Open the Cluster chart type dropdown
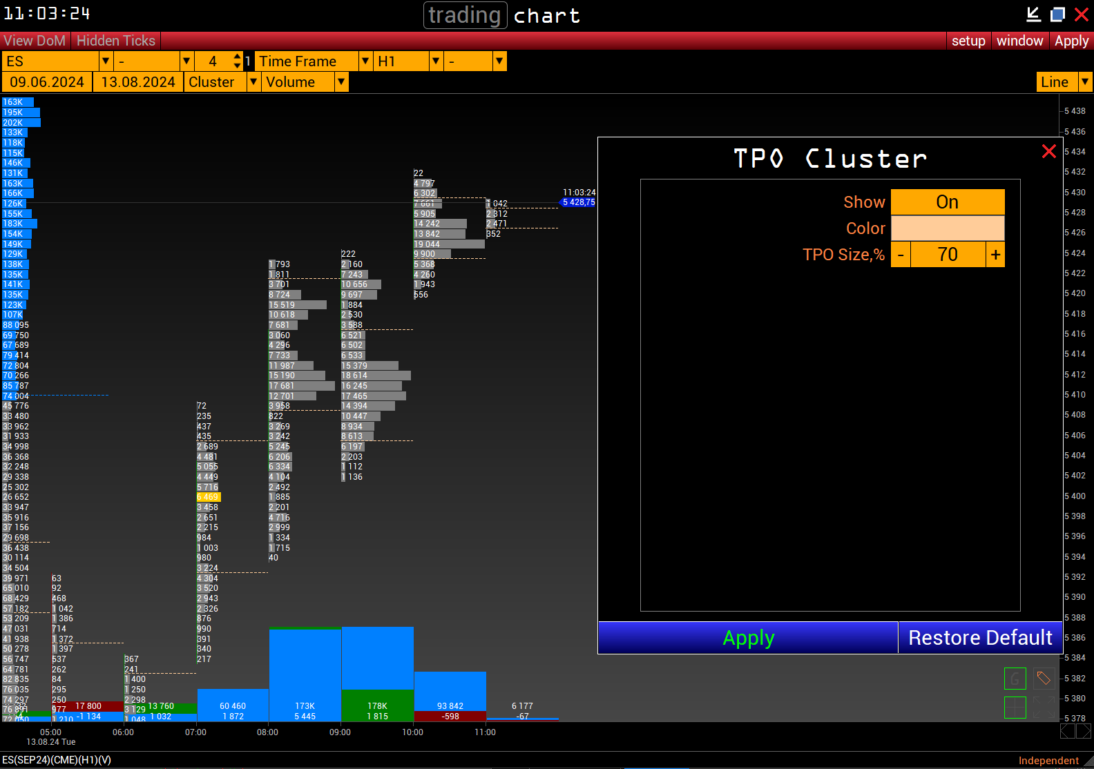 coord(253,82)
